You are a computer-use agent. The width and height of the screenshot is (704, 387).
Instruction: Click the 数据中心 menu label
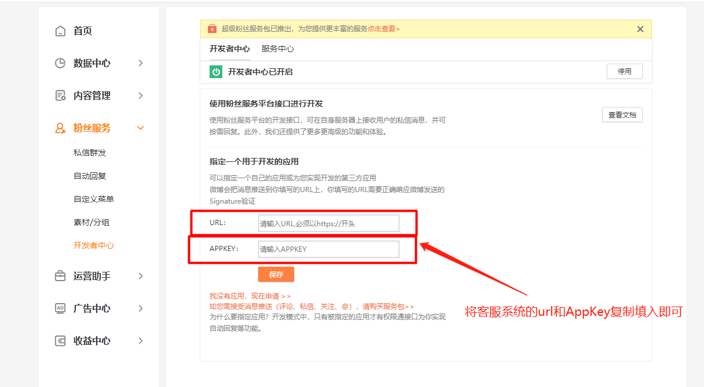point(92,63)
